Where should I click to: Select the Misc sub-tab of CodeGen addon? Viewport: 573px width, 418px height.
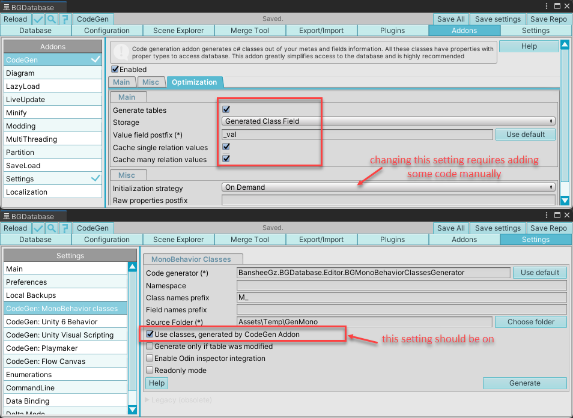[151, 82]
